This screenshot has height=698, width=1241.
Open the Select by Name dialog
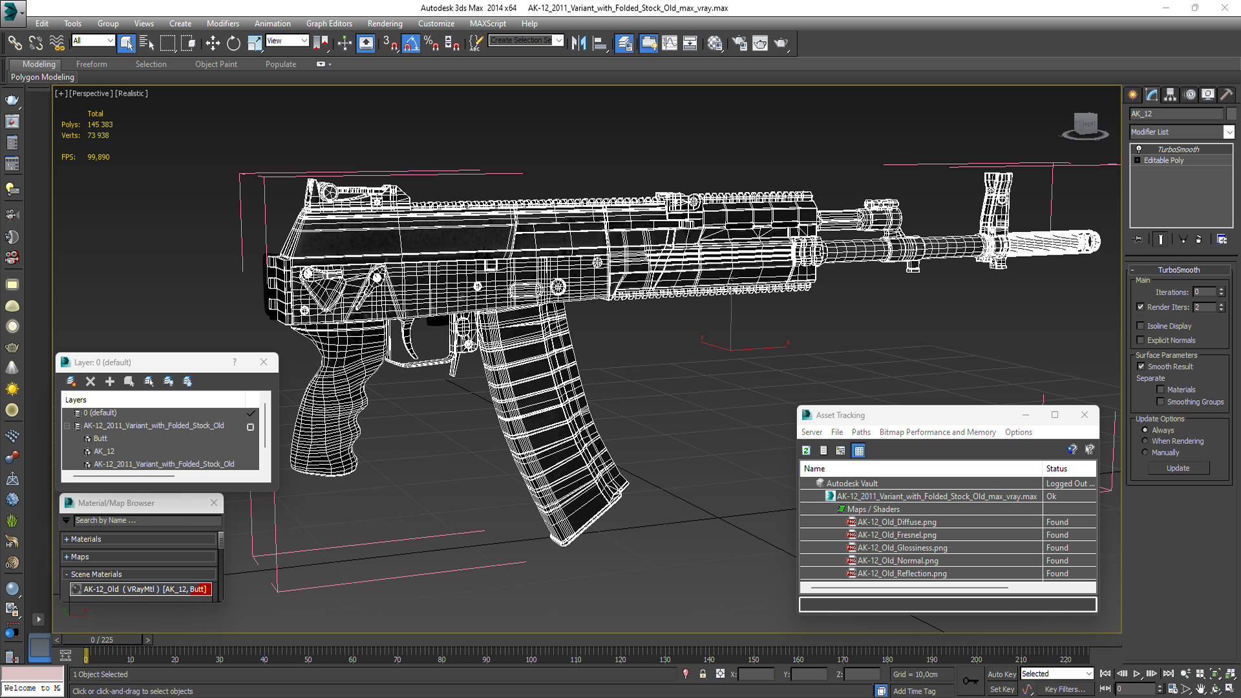pos(147,43)
